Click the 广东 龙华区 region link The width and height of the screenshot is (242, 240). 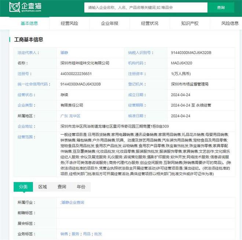tap(70, 116)
